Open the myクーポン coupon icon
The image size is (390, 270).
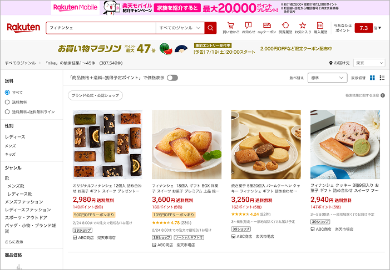267,28
